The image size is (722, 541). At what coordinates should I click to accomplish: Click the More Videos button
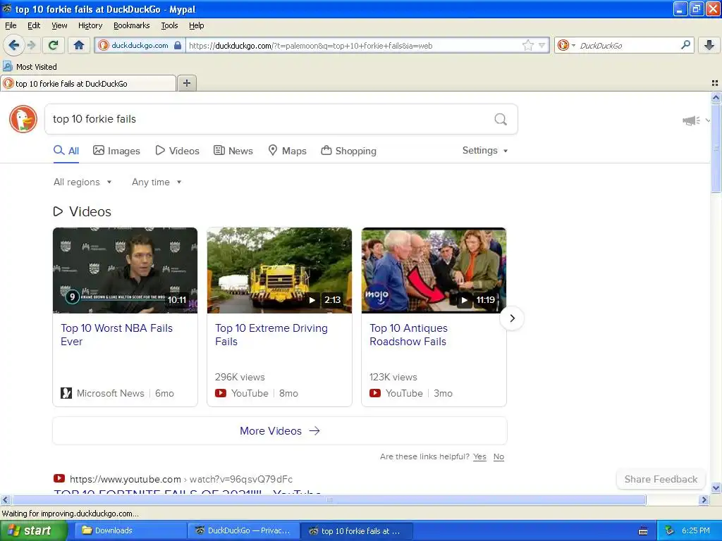point(280,431)
